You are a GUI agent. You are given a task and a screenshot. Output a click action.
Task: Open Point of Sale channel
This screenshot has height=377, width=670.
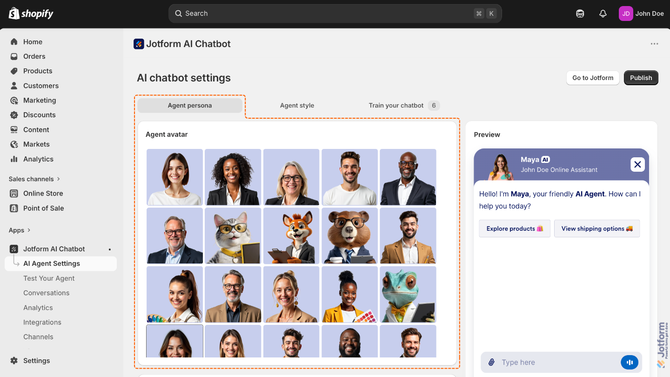click(x=44, y=208)
